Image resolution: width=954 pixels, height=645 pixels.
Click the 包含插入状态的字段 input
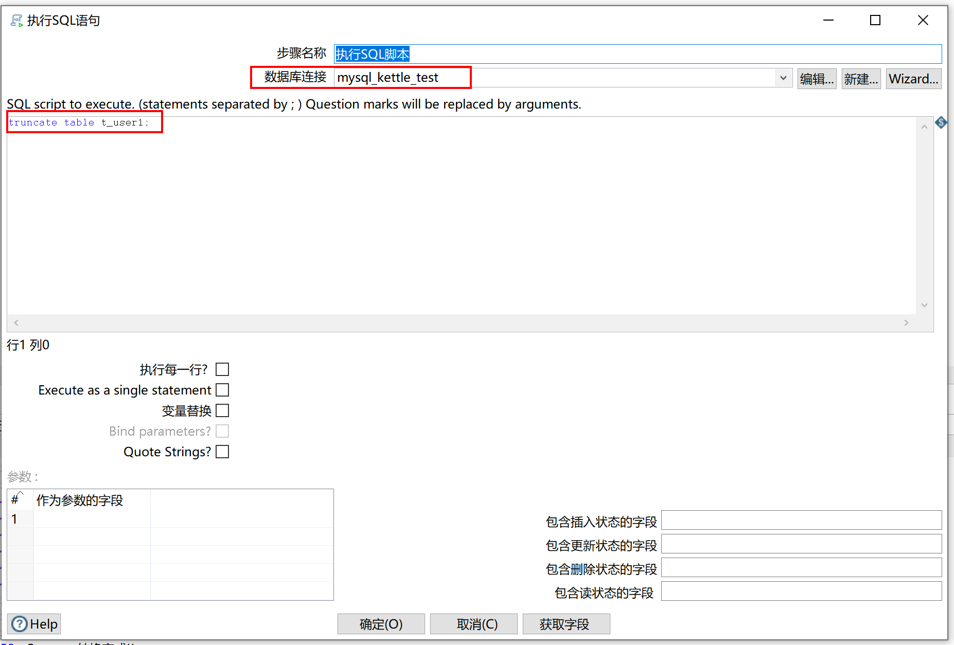pos(802,520)
